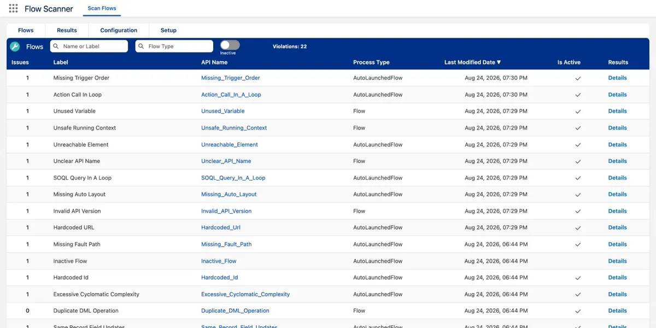Sort by the Is Active column header

point(569,62)
